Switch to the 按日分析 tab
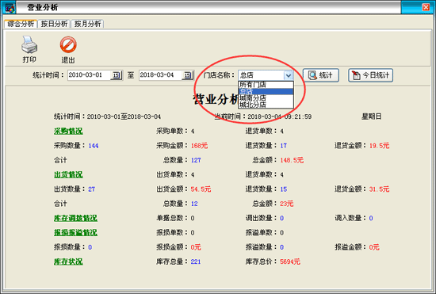Screen dimensions: 436x294 (54, 24)
